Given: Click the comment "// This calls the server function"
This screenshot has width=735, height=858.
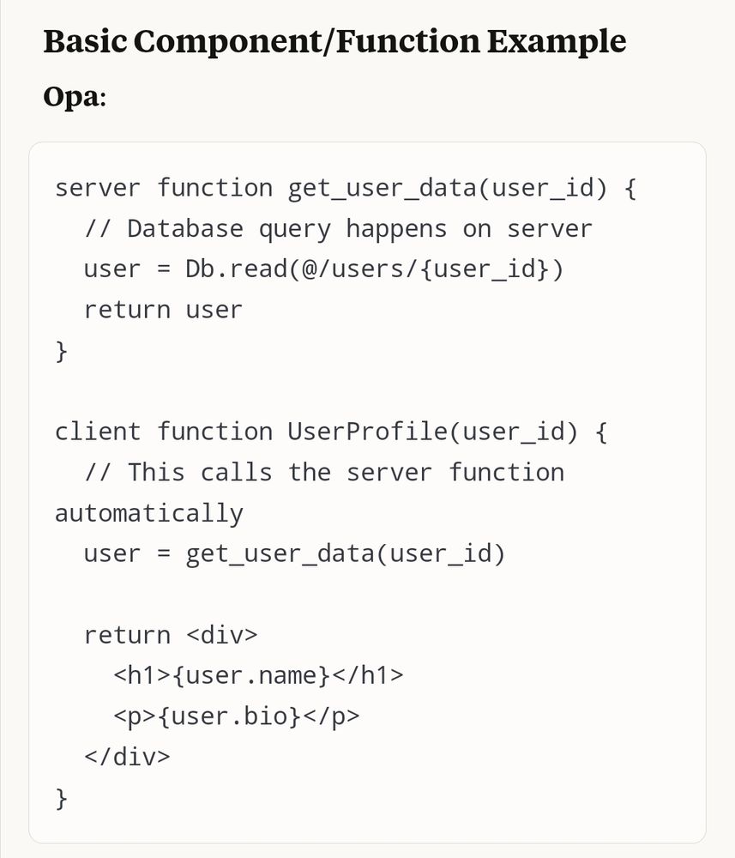Looking at the screenshot, I should pos(324,472).
